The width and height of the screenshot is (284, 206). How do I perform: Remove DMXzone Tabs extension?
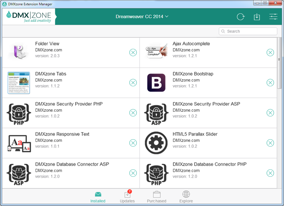pyautogui.click(x=133, y=83)
